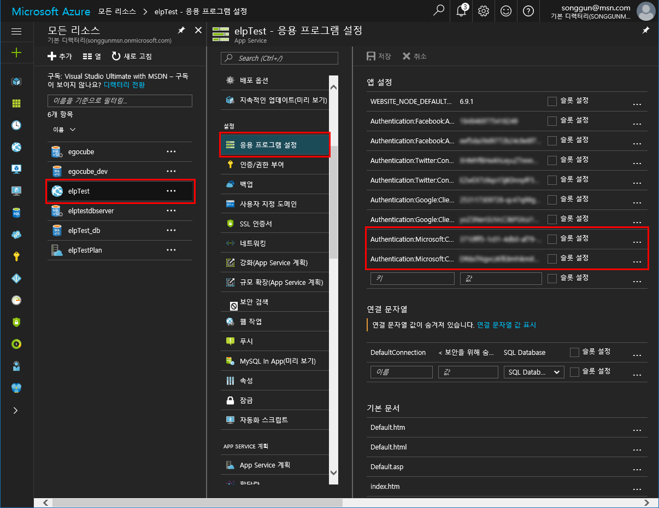This screenshot has width=659, height=508.
Task: Open Backup menu item
Action: pos(275,184)
